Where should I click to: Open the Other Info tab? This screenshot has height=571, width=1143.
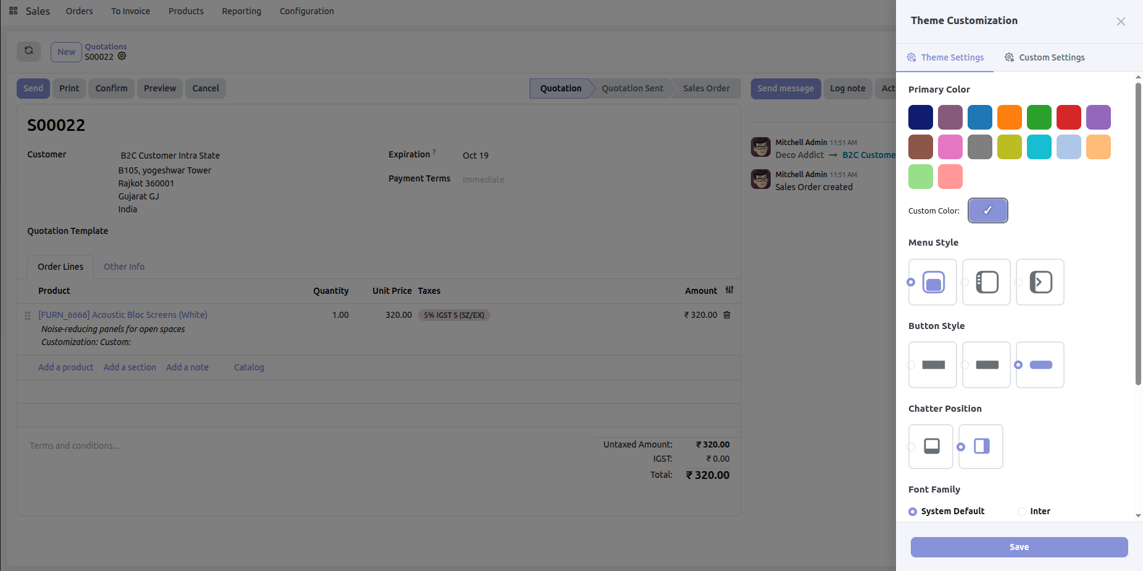click(124, 267)
